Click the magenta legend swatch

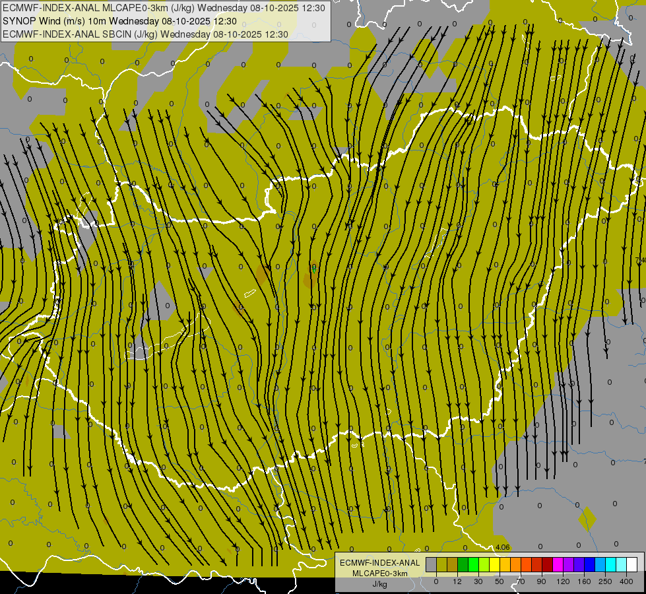pyautogui.click(x=558, y=564)
